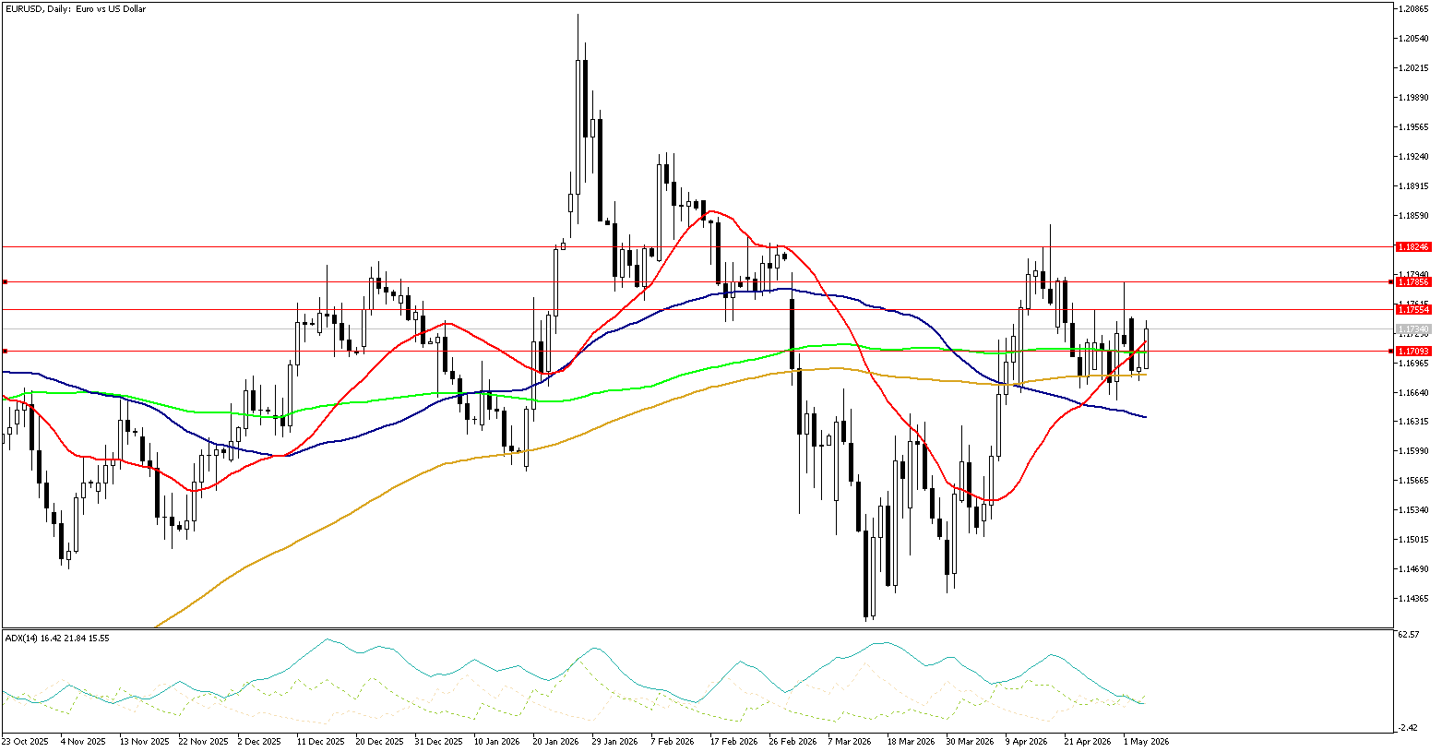Click the '26 Feb 2026' date label

(x=792, y=741)
